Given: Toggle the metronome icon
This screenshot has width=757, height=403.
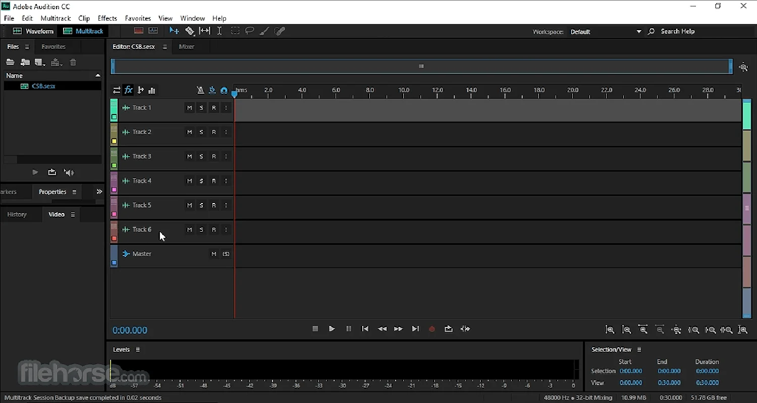Looking at the screenshot, I should coord(200,90).
